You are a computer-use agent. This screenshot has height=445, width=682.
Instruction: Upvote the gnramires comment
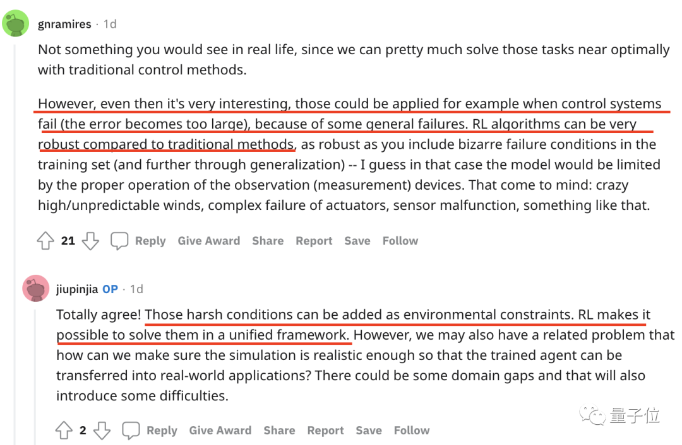point(45,241)
